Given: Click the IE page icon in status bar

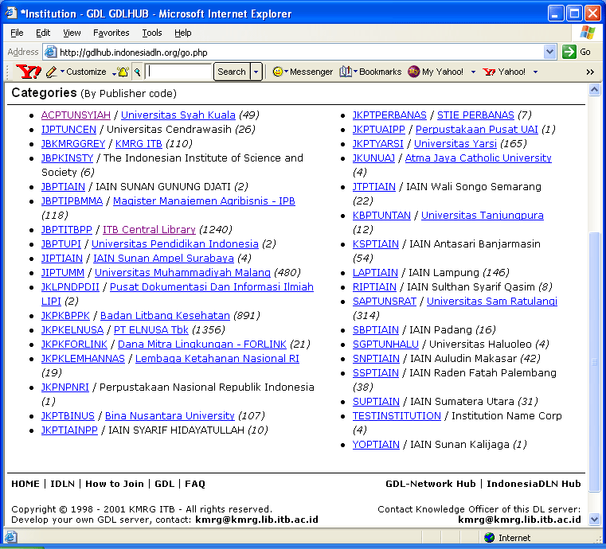Looking at the screenshot, I should click(10, 537).
